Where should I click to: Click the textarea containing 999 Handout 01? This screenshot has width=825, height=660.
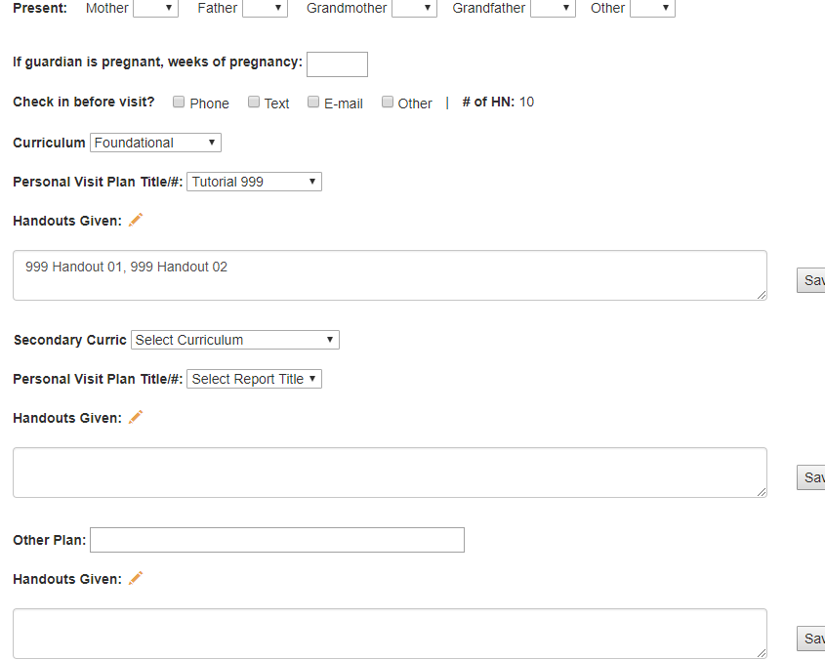click(x=390, y=275)
